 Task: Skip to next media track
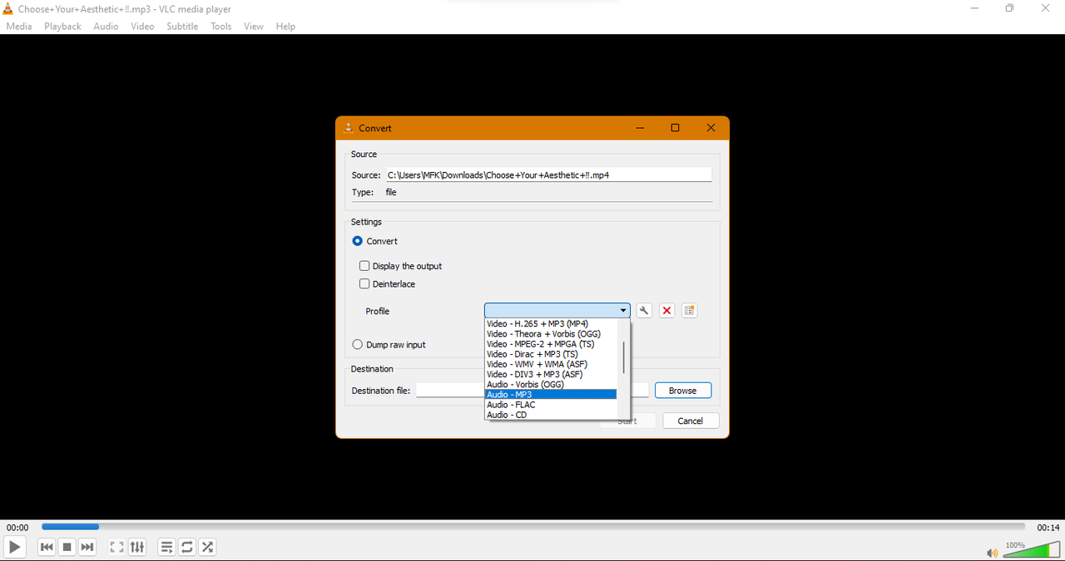click(87, 547)
